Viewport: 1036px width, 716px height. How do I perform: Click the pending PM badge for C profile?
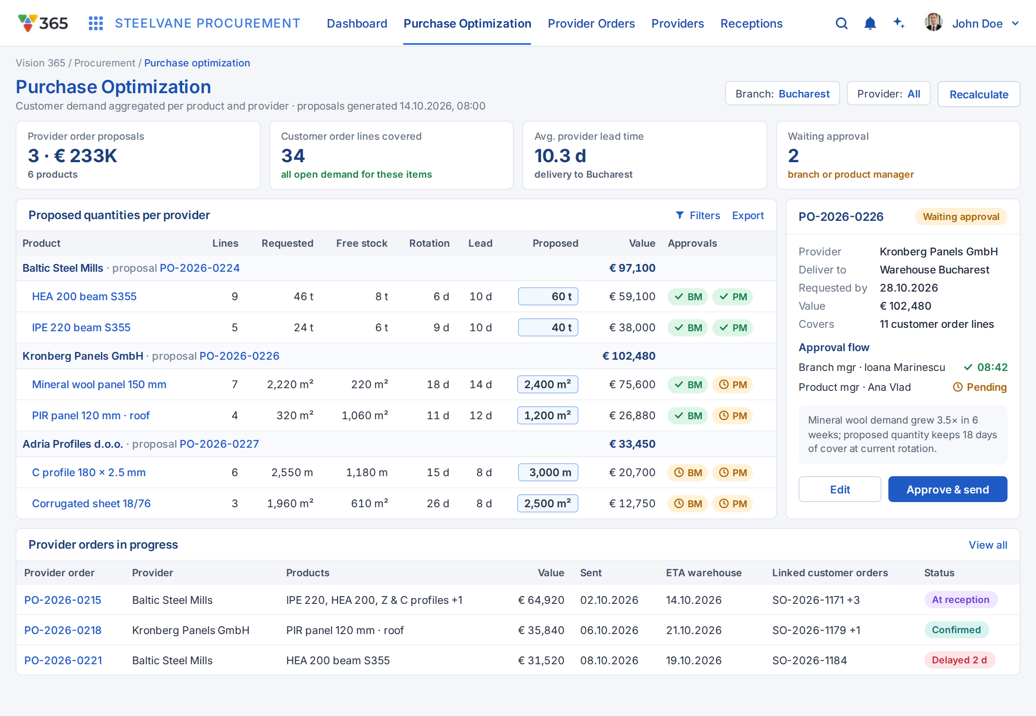pyautogui.click(x=733, y=472)
